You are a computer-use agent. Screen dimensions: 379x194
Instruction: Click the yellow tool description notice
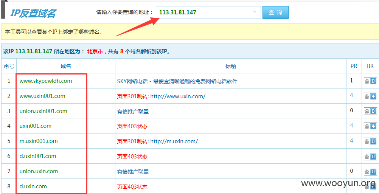[x=190, y=32]
